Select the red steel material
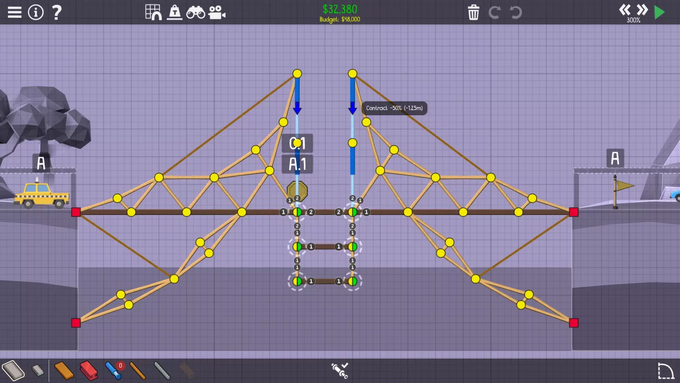This screenshot has height=383, width=680. 89,371
